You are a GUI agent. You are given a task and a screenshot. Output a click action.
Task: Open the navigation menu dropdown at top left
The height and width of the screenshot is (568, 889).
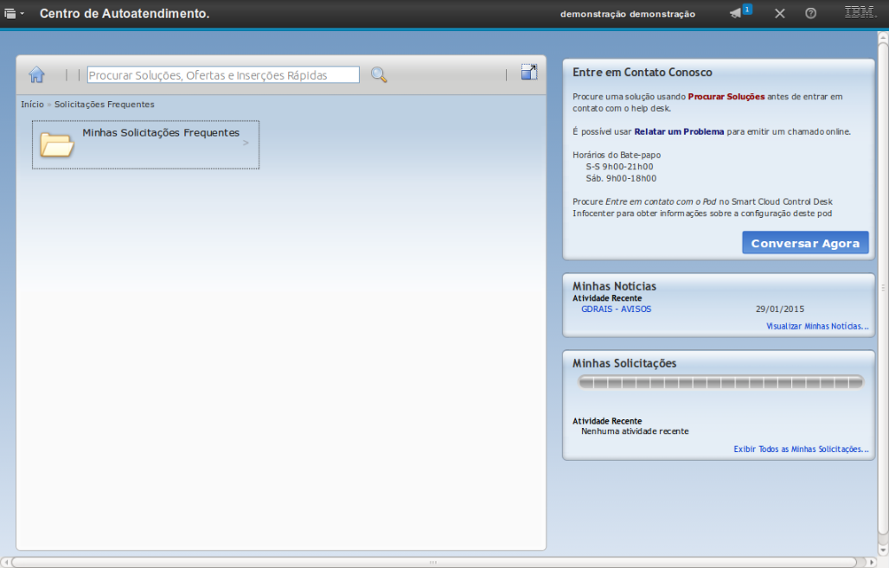(x=14, y=14)
